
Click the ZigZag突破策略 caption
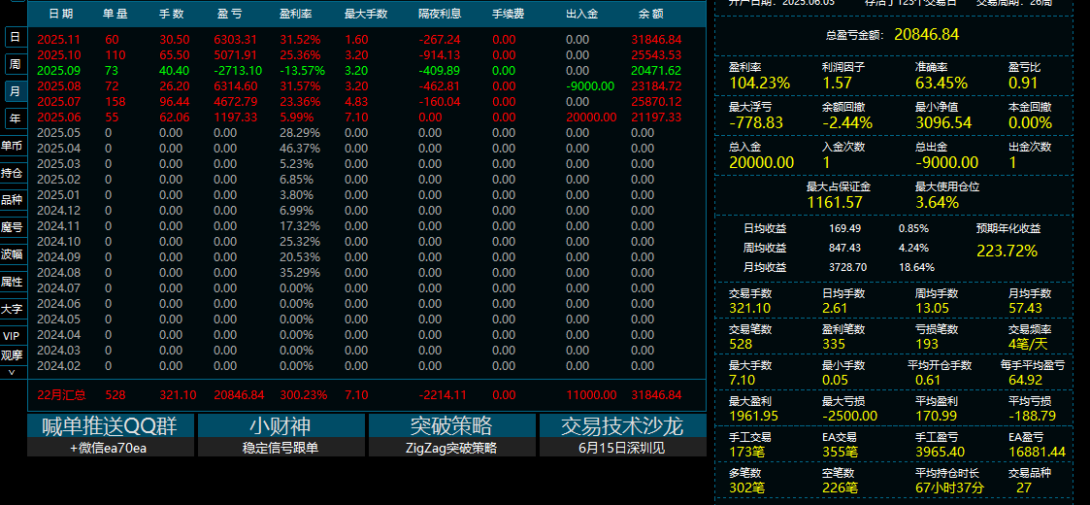click(452, 448)
